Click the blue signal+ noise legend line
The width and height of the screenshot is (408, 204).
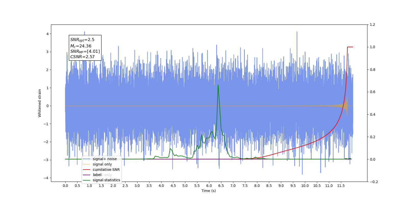pos(87,159)
